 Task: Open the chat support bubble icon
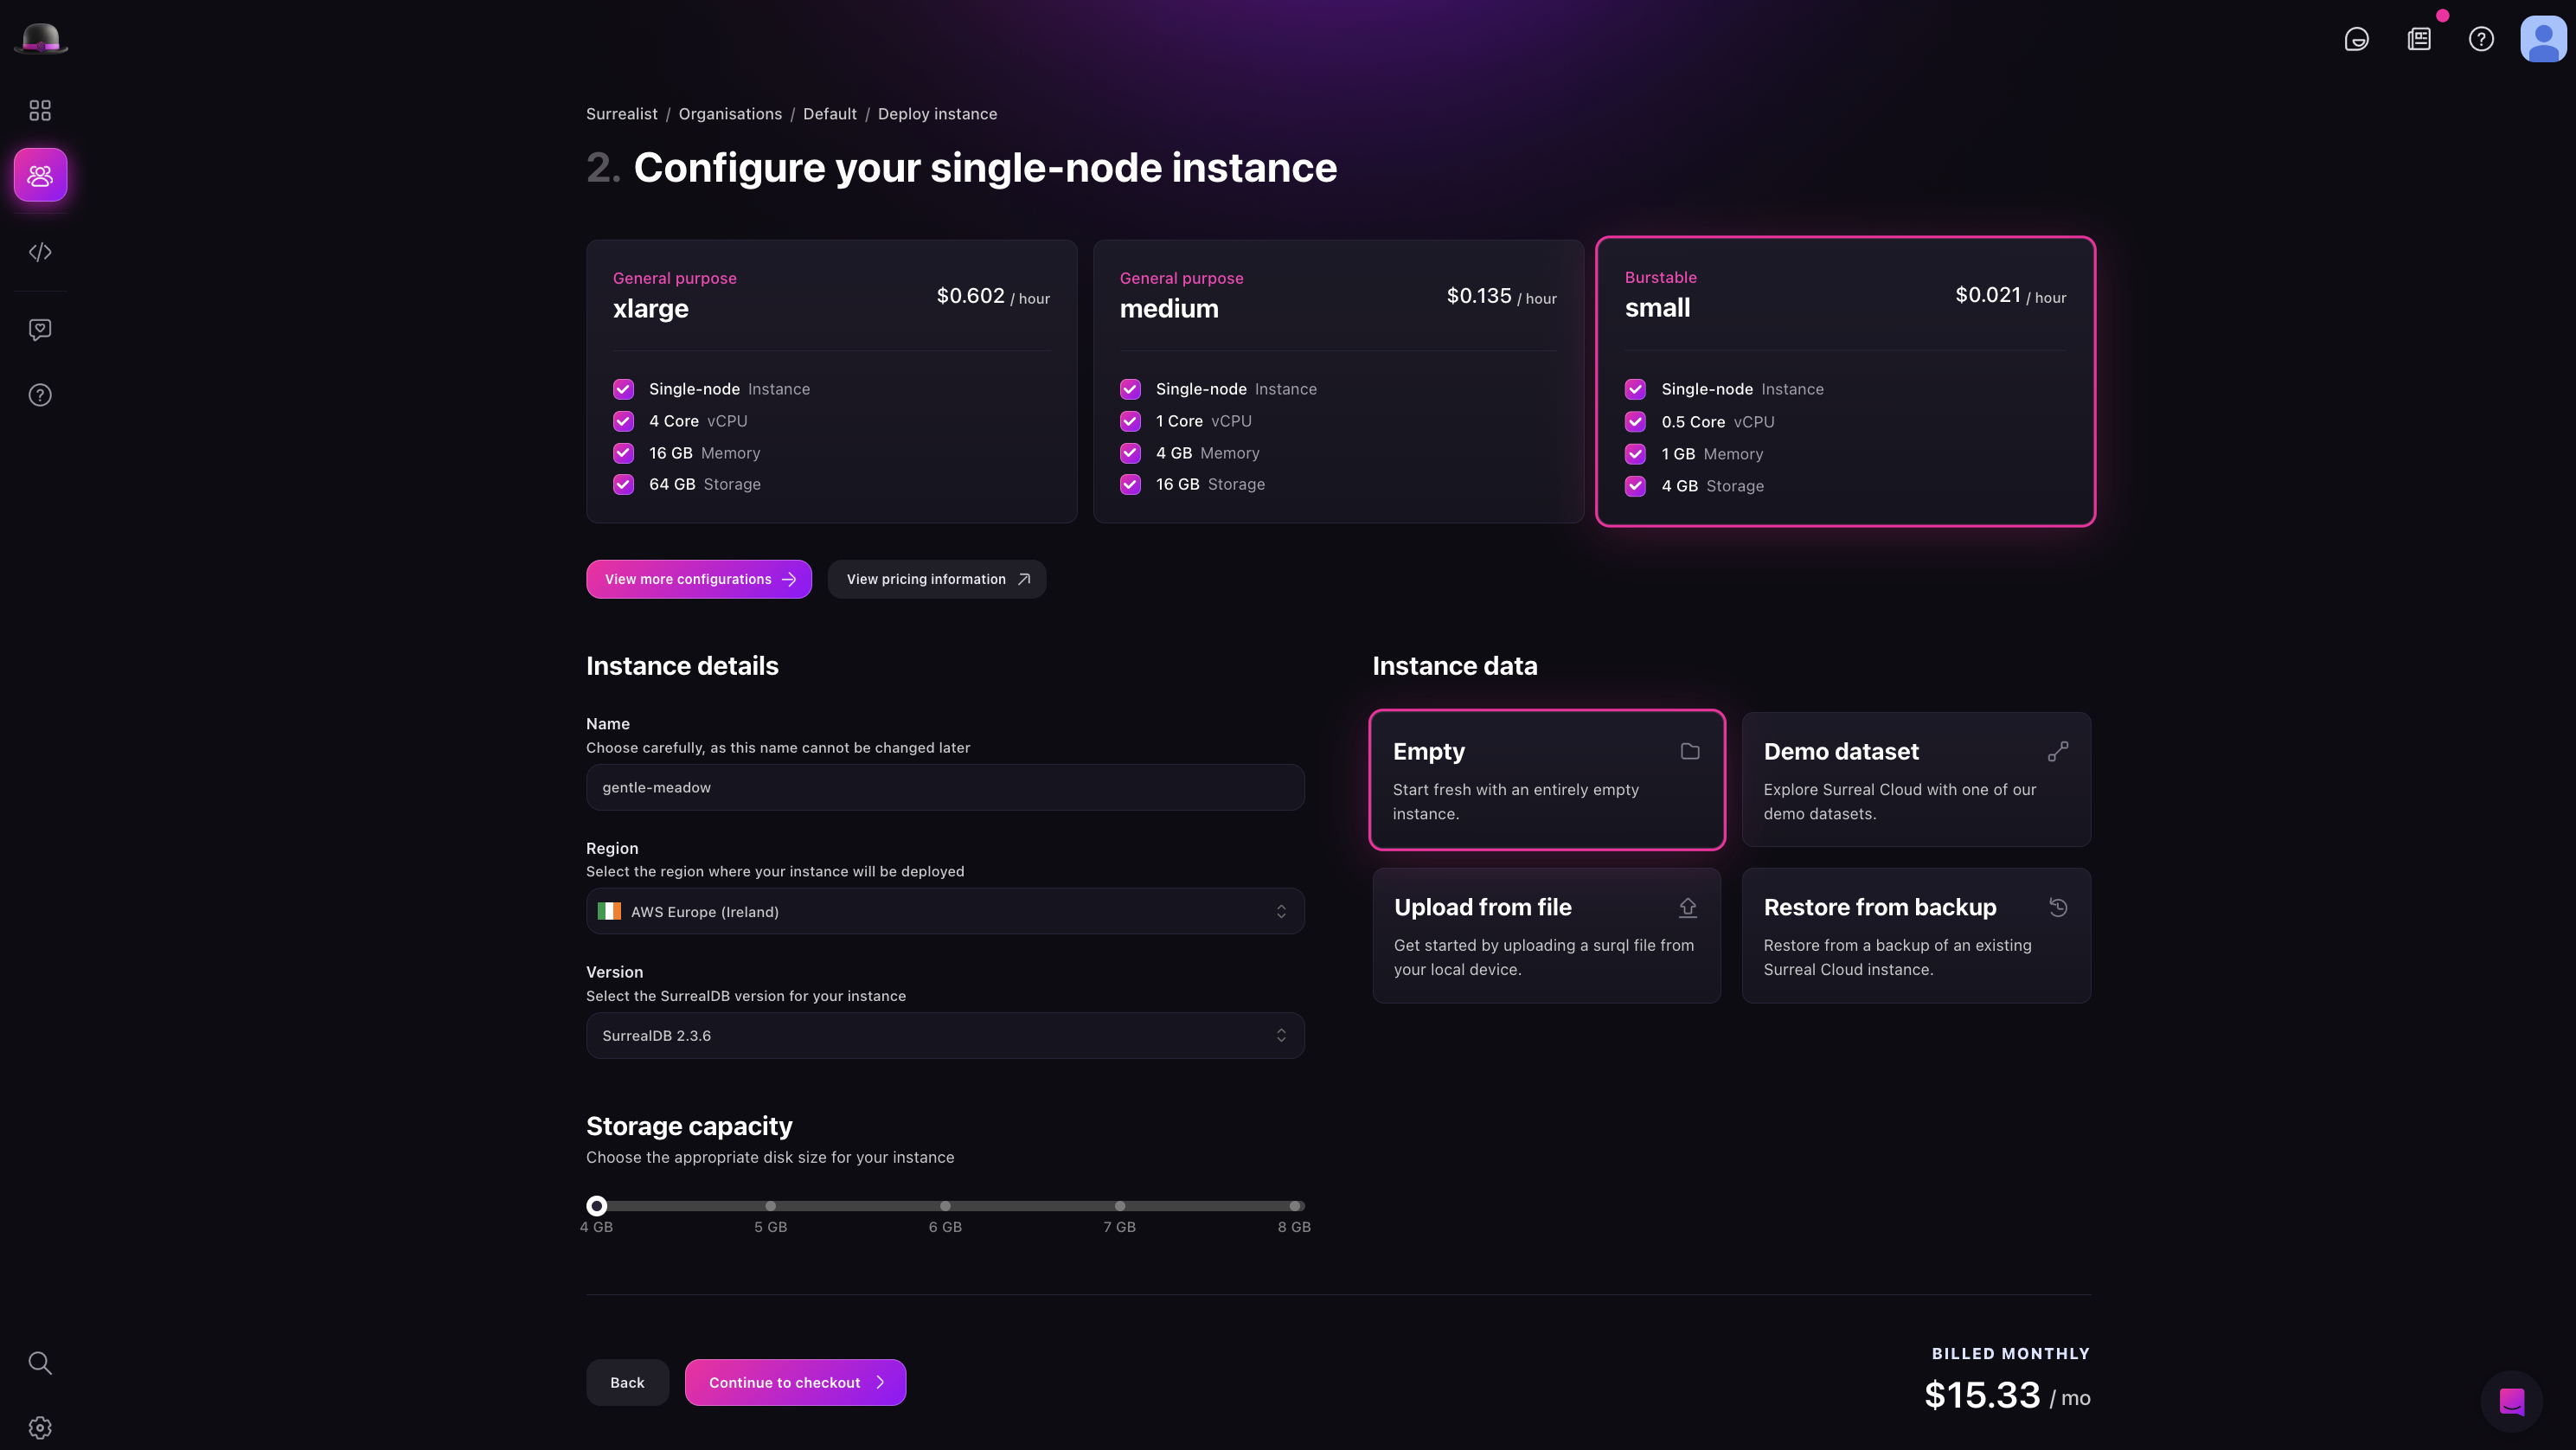pyautogui.click(x=2511, y=1401)
